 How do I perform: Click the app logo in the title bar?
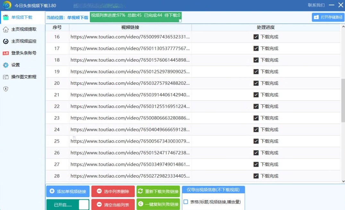(7, 5)
